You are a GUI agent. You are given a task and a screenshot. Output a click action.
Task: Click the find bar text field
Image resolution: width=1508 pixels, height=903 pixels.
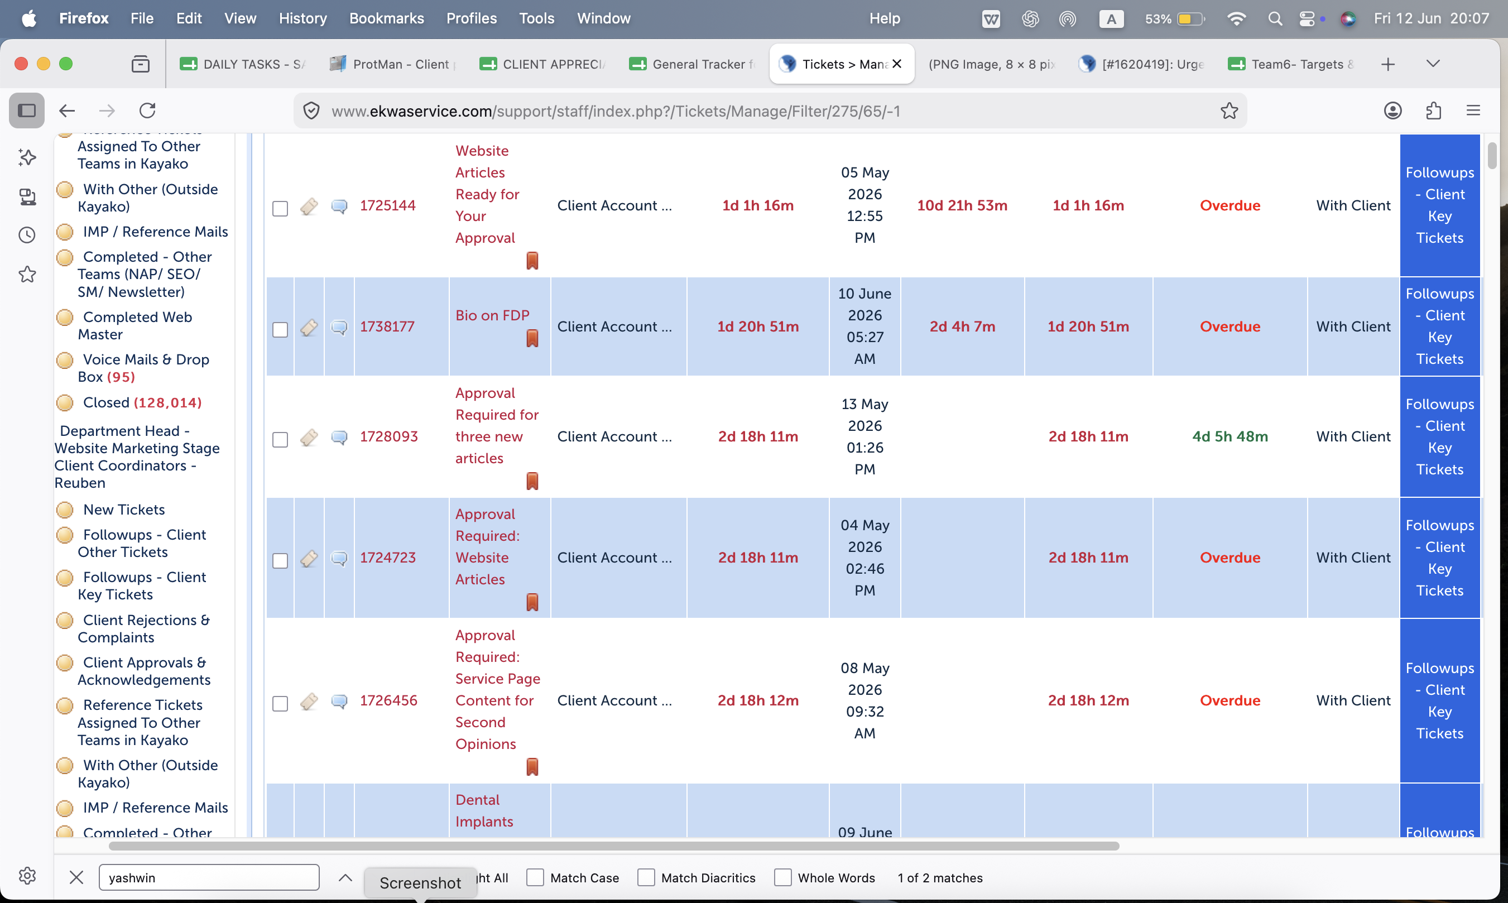(x=209, y=877)
